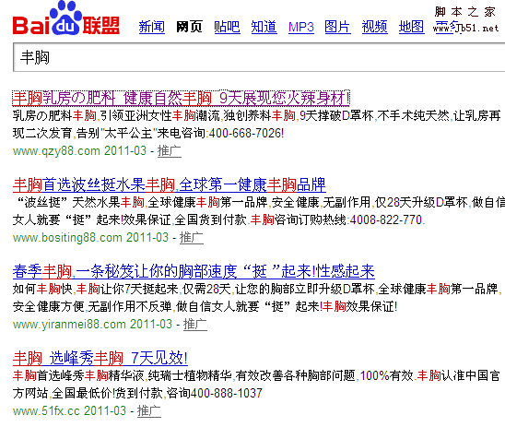
Task: Open the 视频 video tab
Action: [x=374, y=27]
